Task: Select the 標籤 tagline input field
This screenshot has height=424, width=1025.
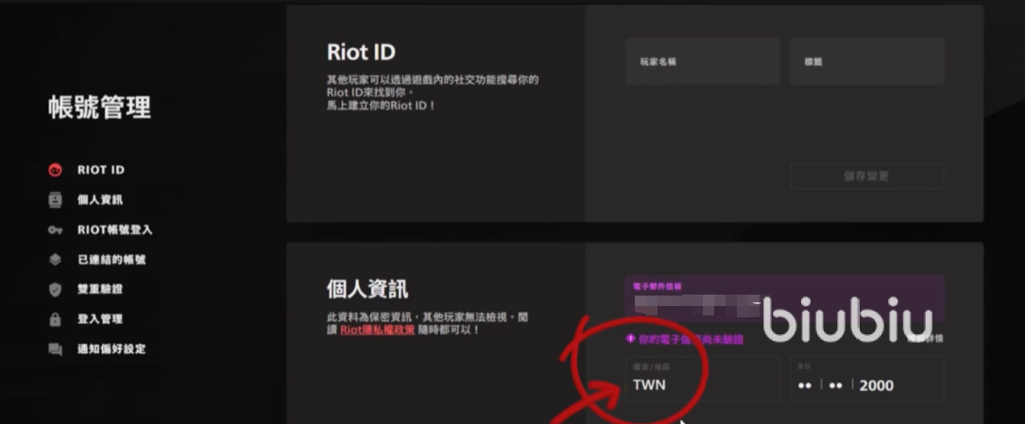Action: point(867,61)
